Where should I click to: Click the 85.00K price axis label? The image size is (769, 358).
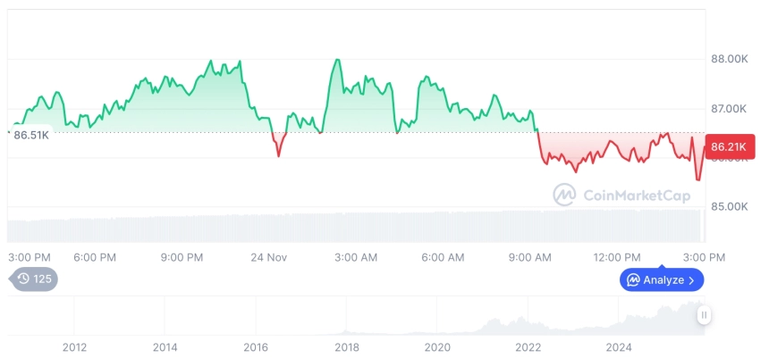[729, 206]
